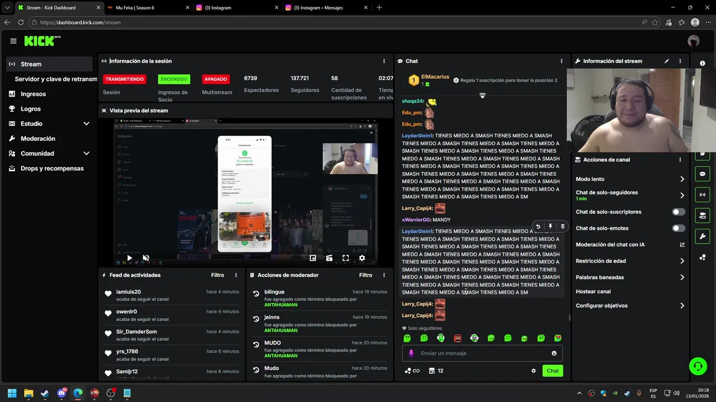Click the red APAGADO Multistream badge
Image resolution: width=716 pixels, height=402 pixels.
pos(216,79)
